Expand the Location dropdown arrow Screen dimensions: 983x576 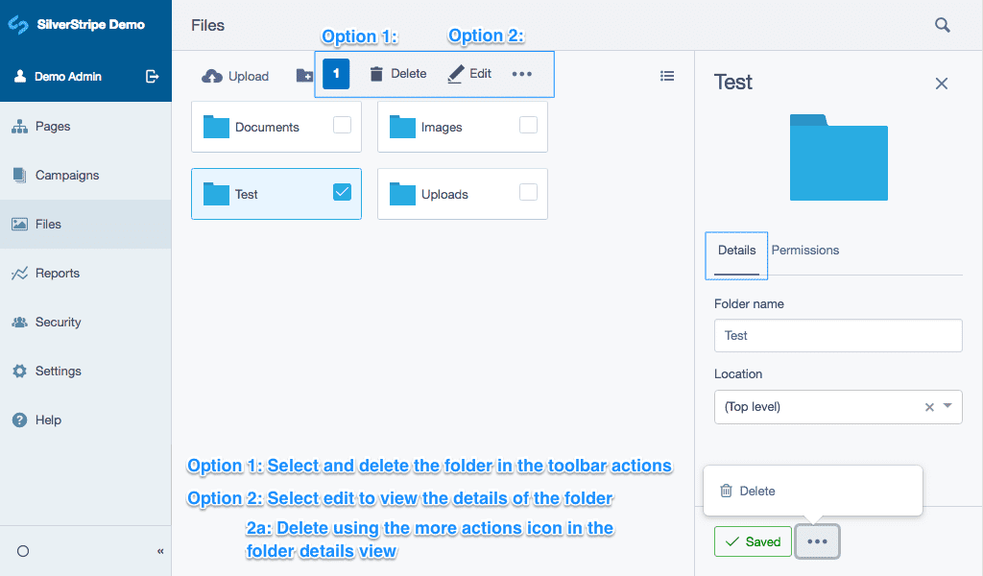click(948, 406)
